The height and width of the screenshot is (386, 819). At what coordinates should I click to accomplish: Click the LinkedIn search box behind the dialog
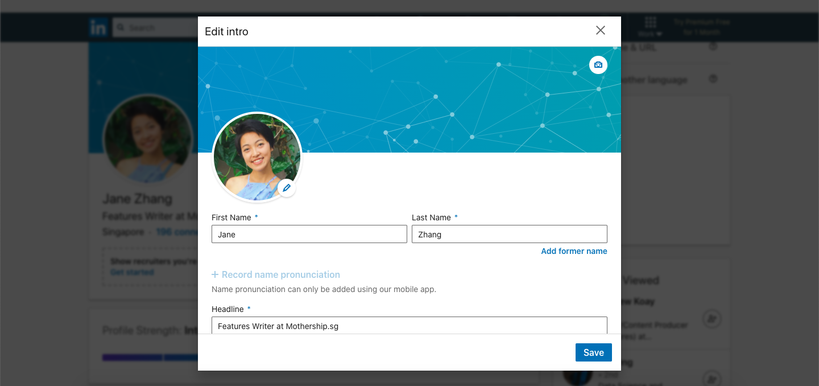tap(155, 27)
